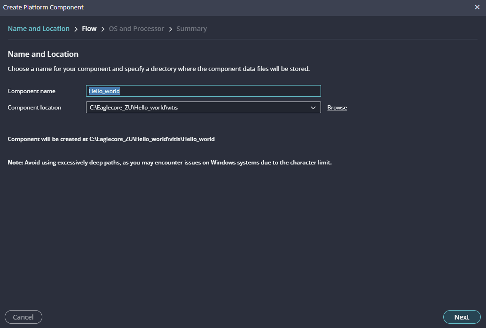486x328 pixels.
Task: Proceed with the Next button
Action: point(462,317)
